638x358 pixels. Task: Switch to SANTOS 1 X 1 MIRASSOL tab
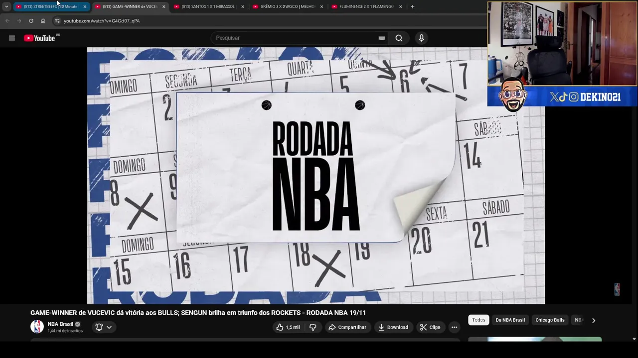click(208, 6)
